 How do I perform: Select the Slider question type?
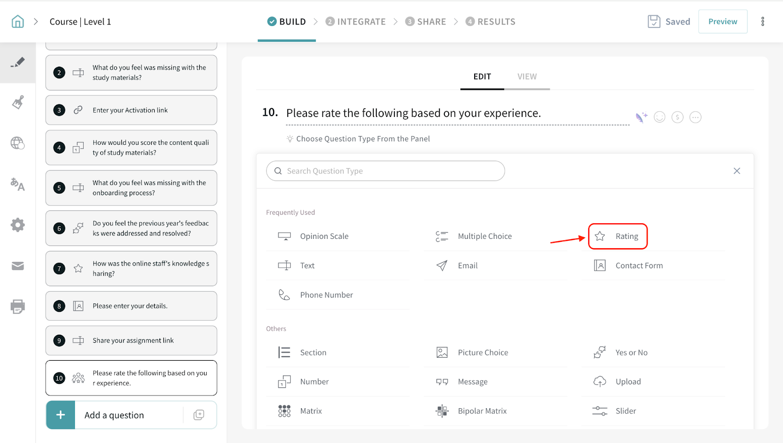(x=625, y=411)
